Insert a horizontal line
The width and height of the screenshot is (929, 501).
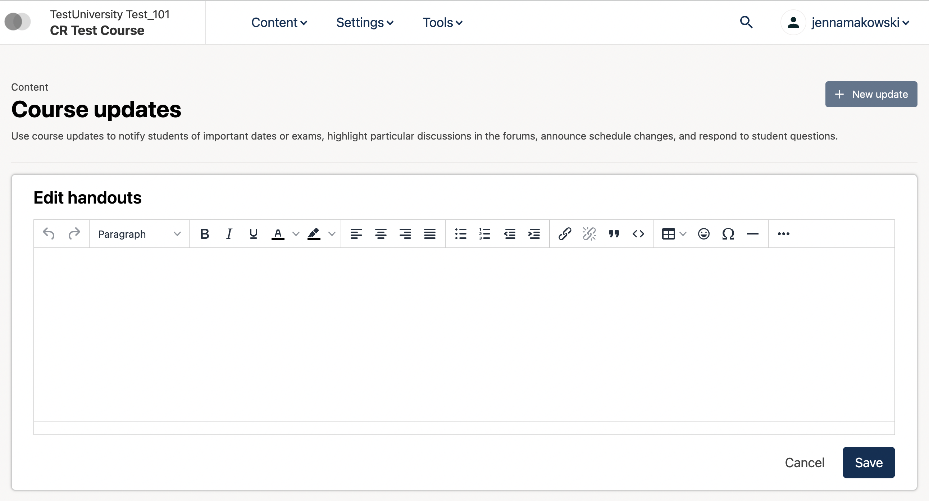click(753, 234)
